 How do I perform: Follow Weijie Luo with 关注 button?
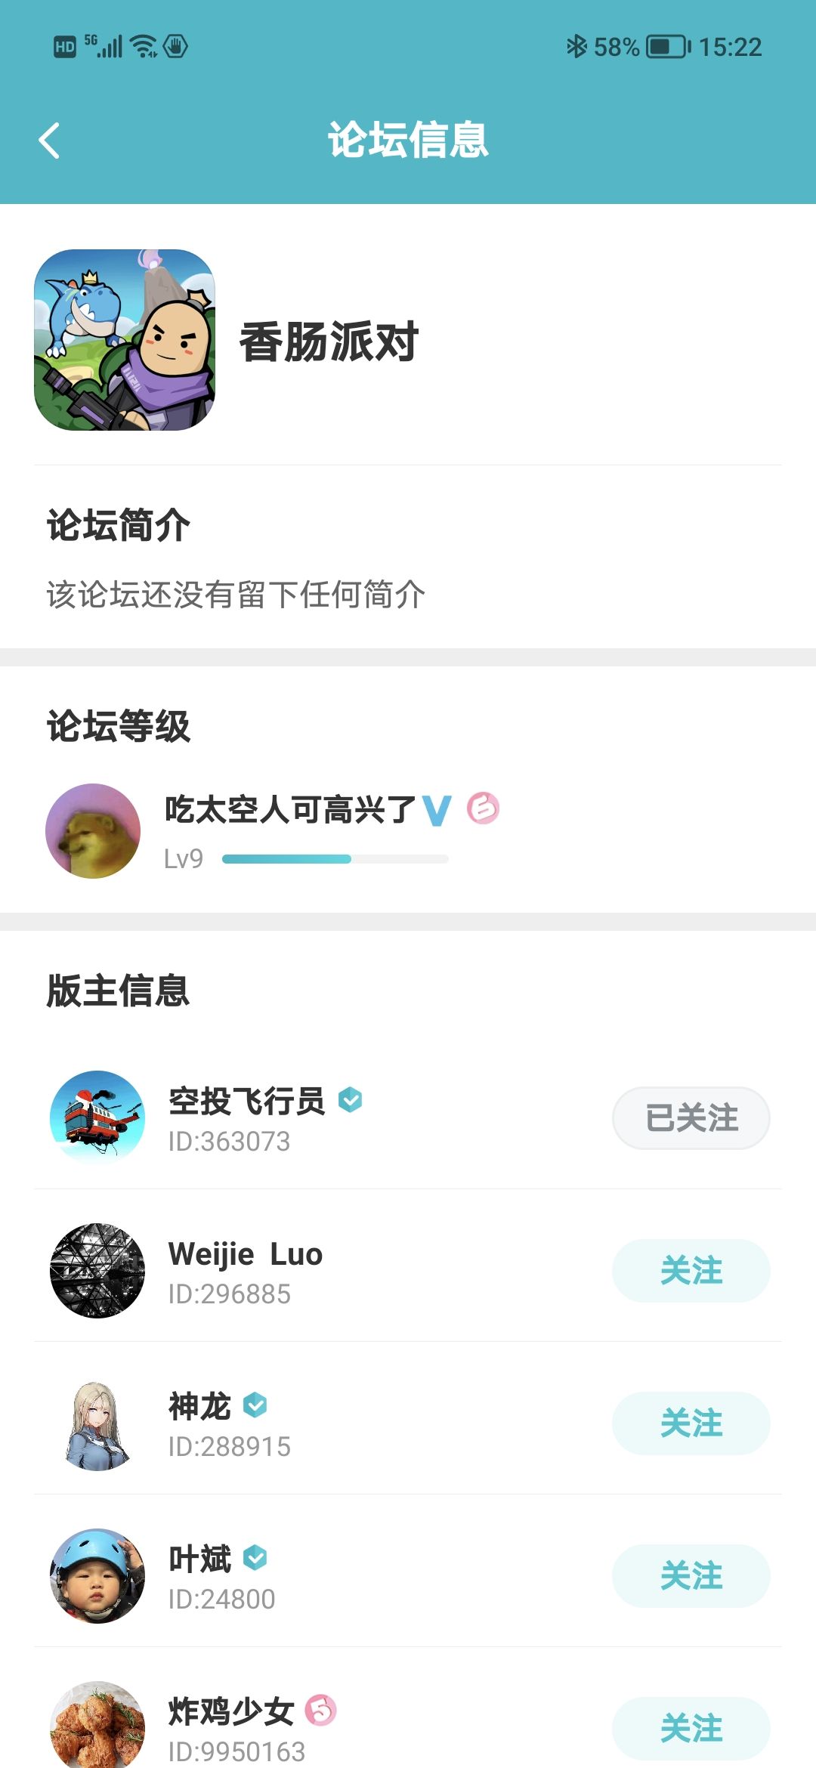point(691,1271)
